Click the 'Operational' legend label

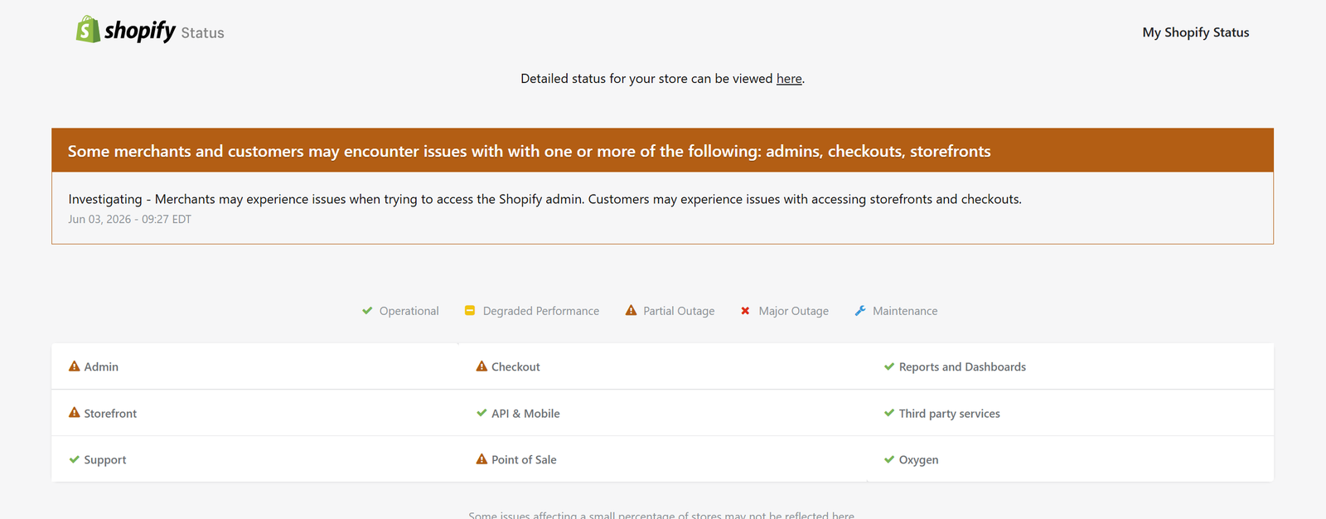pyautogui.click(x=409, y=311)
